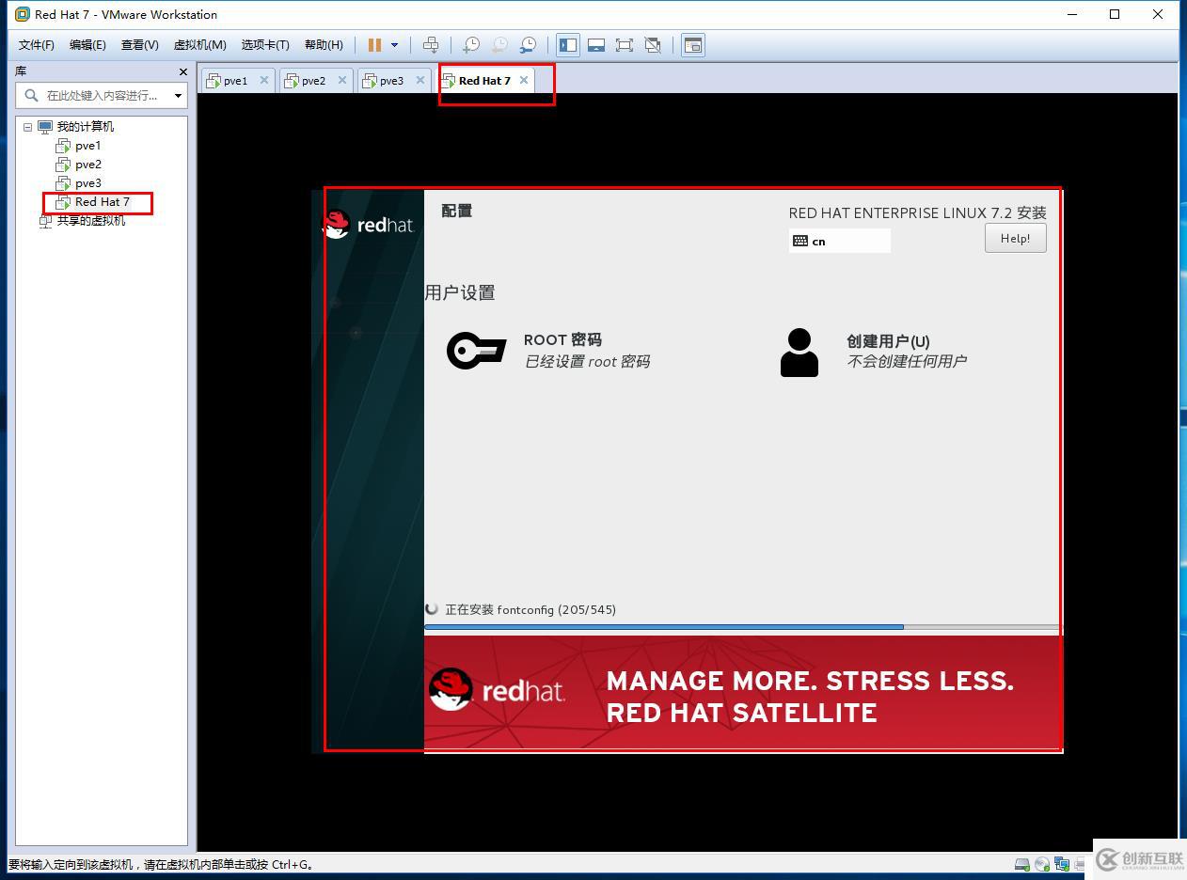1187x880 pixels.
Task: Open the 帮助(H) menu
Action: click(324, 45)
